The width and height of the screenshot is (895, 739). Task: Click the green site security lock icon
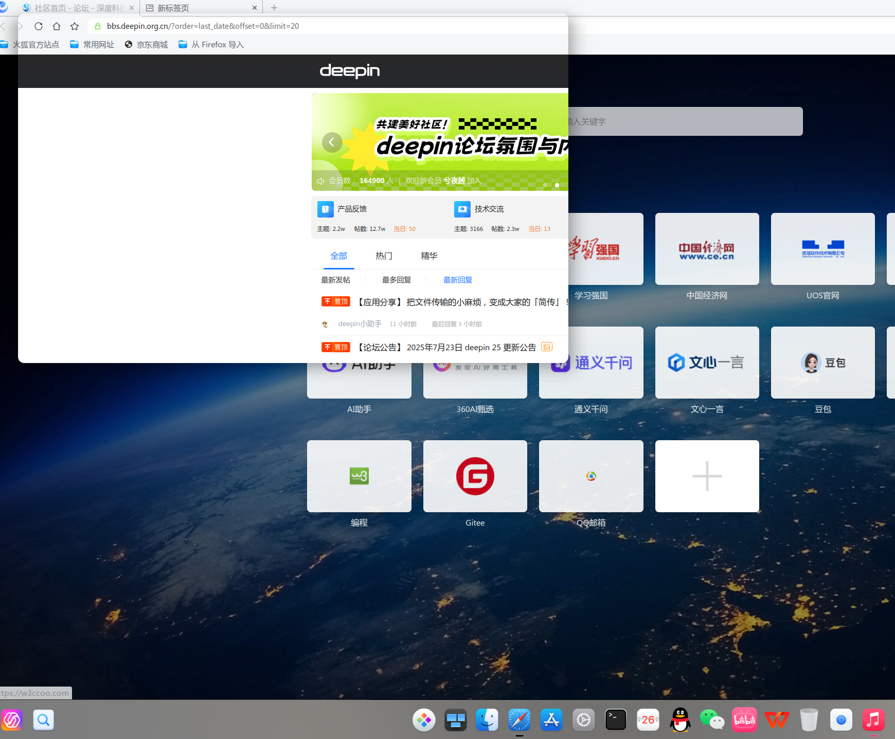(x=98, y=26)
